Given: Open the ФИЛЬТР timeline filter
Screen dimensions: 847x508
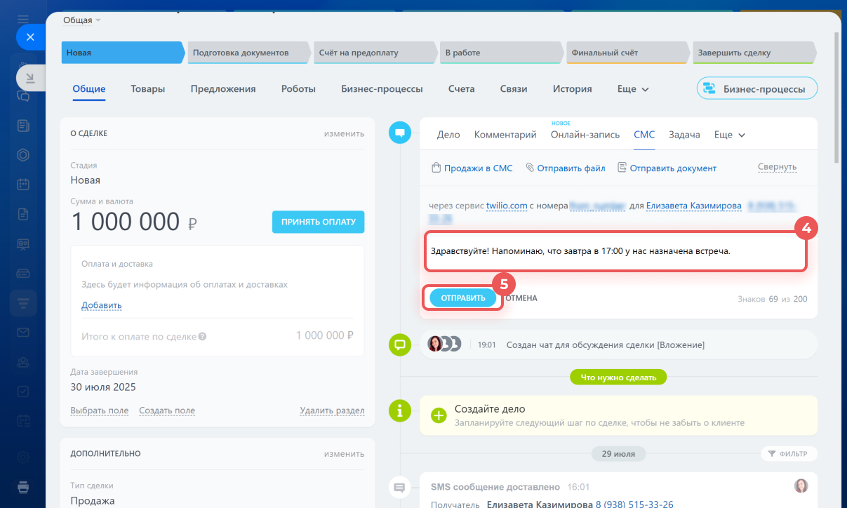Looking at the screenshot, I should (x=789, y=454).
